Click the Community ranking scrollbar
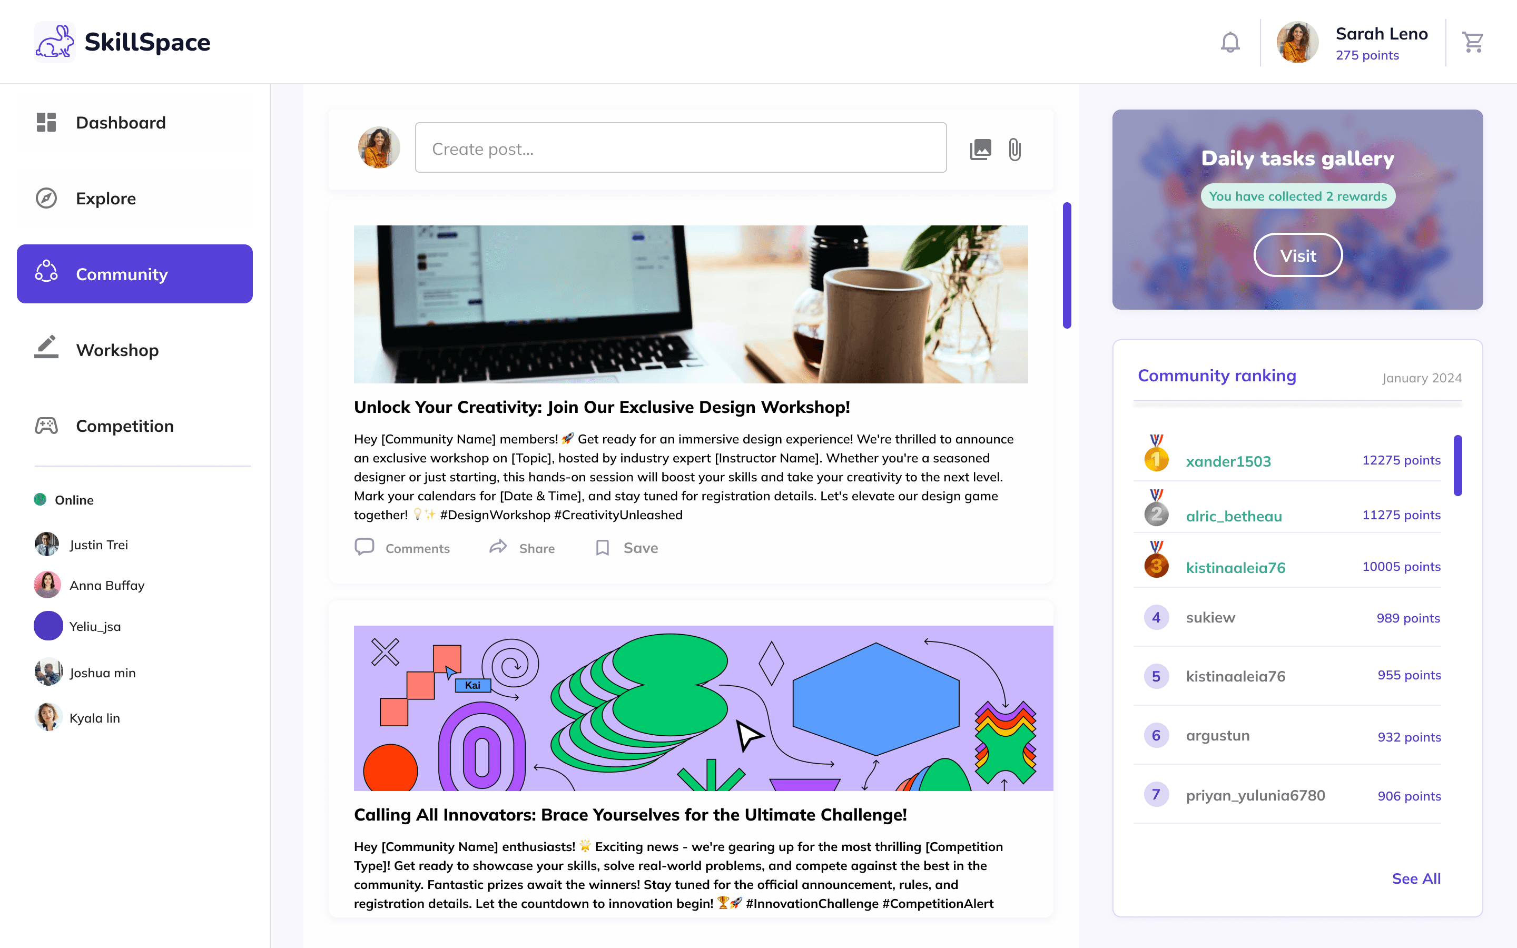The width and height of the screenshot is (1517, 948). tap(1458, 465)
